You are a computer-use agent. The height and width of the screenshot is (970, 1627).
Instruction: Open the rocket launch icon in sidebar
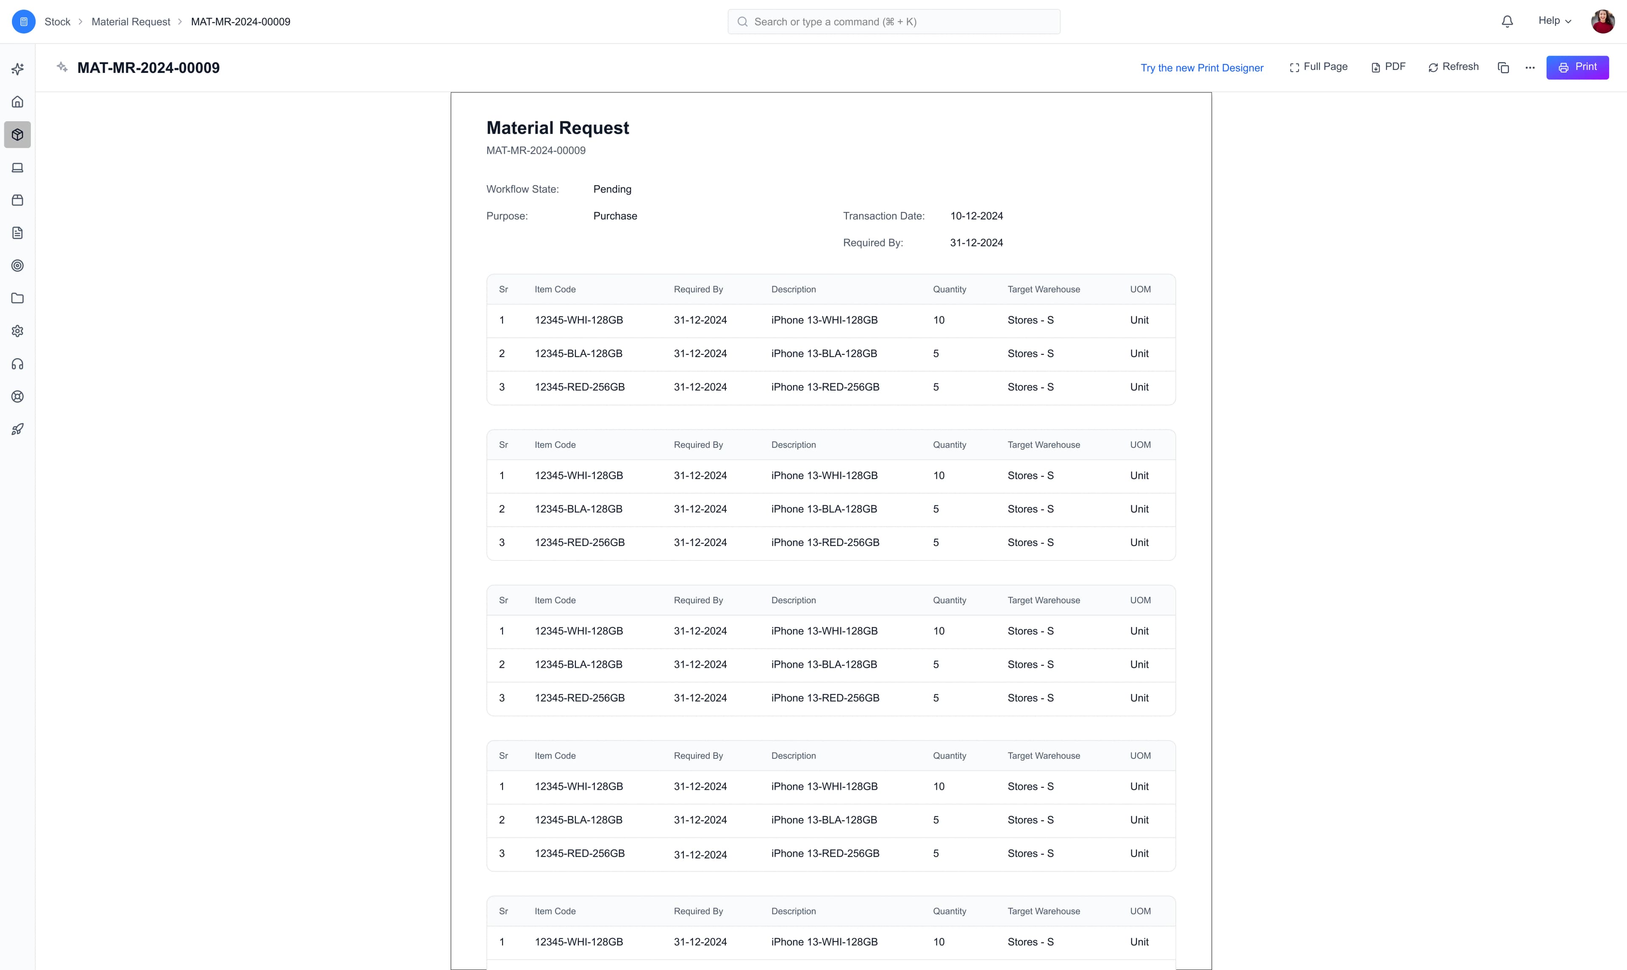[17, 429]
